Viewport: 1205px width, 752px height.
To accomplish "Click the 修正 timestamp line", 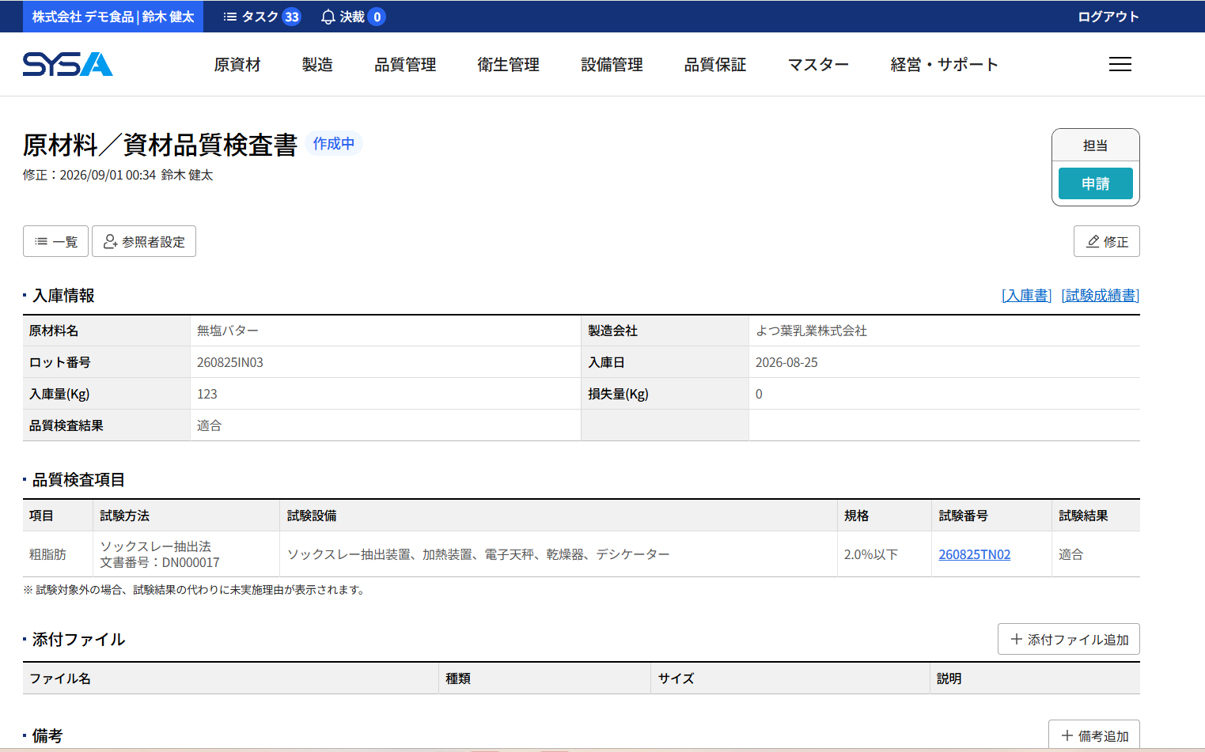I will pos(118,175).
